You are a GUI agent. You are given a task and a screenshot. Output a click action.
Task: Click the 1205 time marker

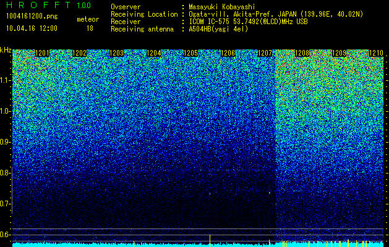point(190,53)
